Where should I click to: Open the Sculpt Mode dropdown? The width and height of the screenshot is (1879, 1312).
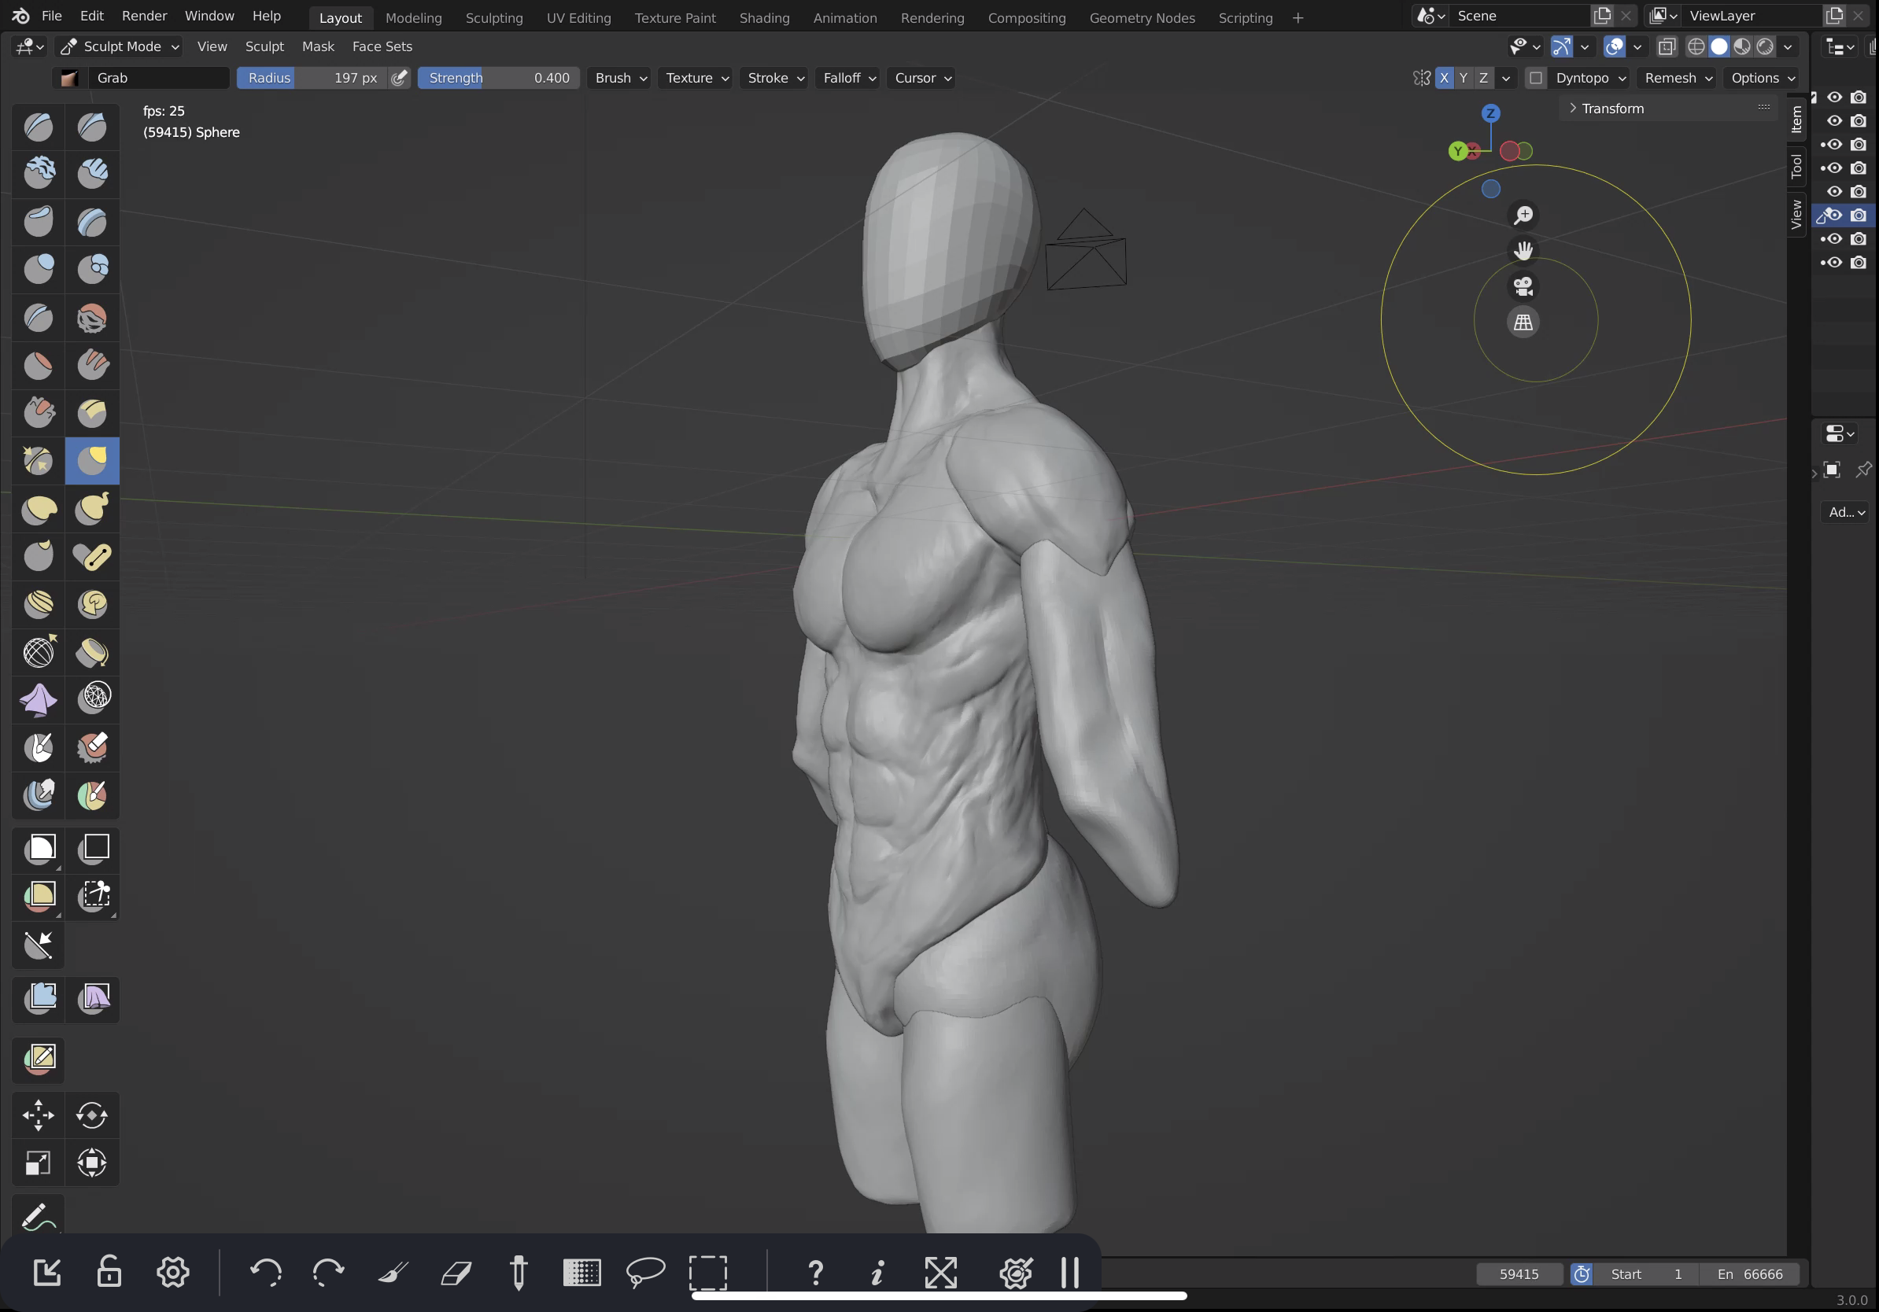tap(120, 46)
